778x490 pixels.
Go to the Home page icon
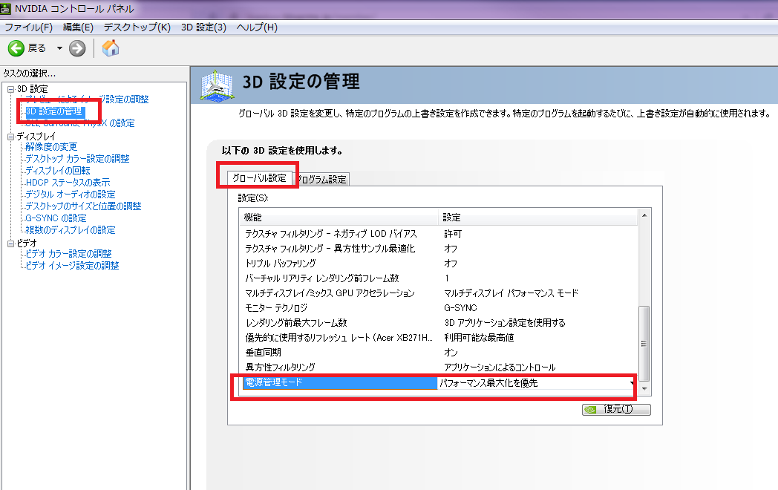(111, 48)
